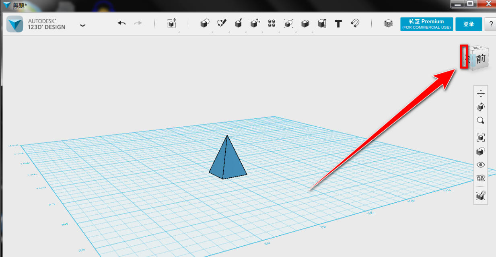Viewport: 496px width, 257px height.
Task: Redo the undone action
Action: pyautogui.click(x=138, y=23)
